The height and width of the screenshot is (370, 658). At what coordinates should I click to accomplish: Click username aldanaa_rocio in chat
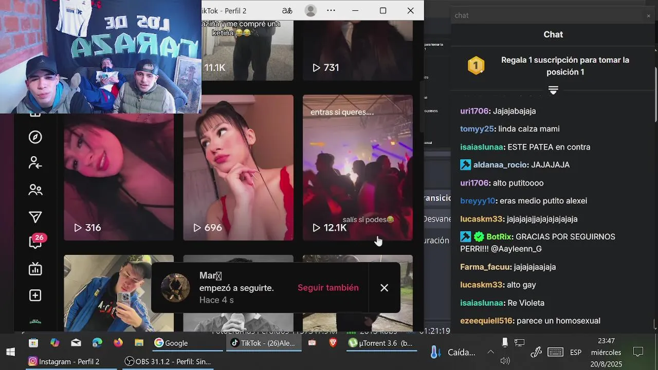[x=500, y=165]
